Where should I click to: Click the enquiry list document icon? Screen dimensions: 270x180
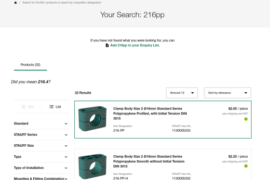(x=107, y=45)
